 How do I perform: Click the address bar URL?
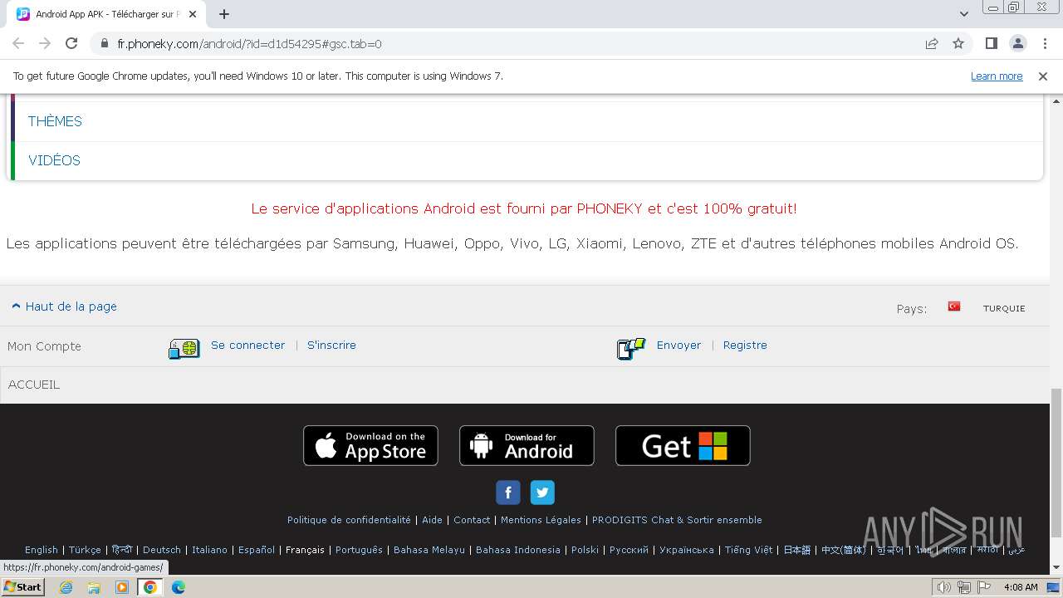tap(249, 43)
